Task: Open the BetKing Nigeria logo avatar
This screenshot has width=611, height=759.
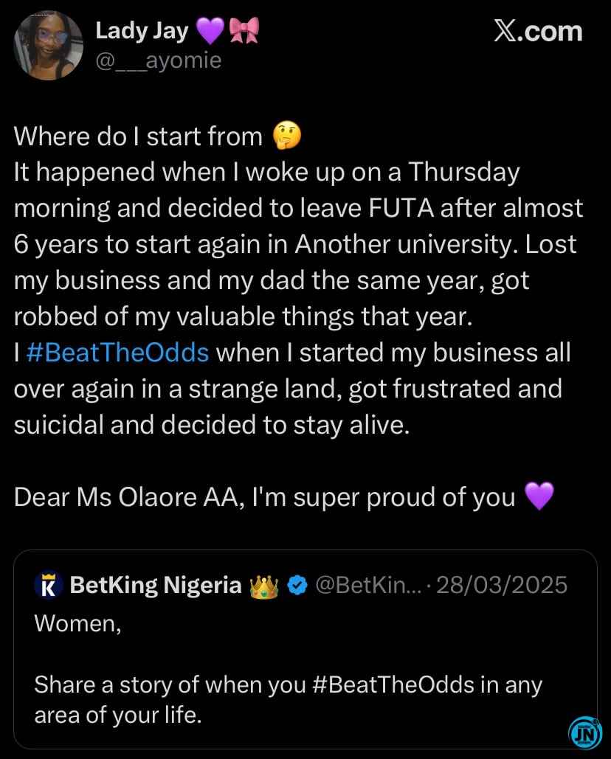Action: click(49, 586)
